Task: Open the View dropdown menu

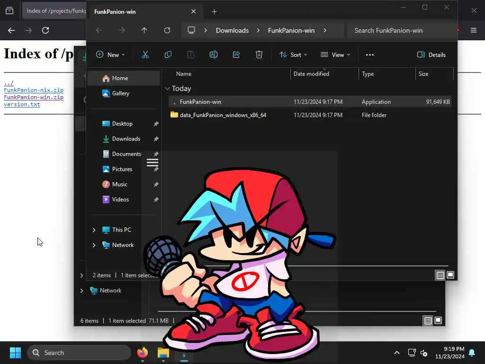Action: point(335,55)
